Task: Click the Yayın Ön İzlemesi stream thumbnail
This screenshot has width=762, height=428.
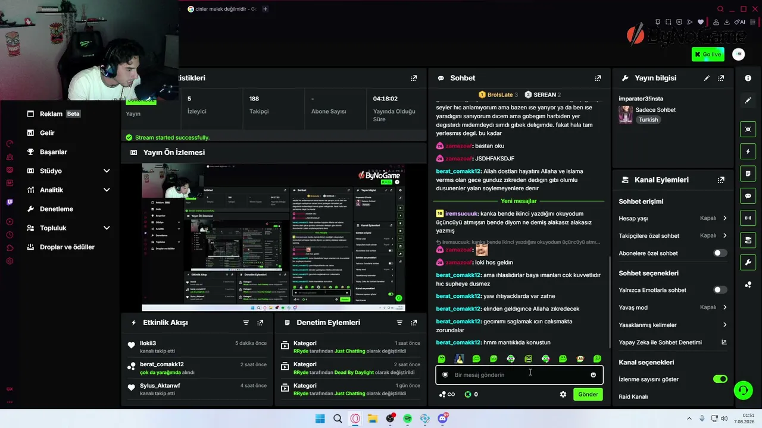Action: [273, 237]
